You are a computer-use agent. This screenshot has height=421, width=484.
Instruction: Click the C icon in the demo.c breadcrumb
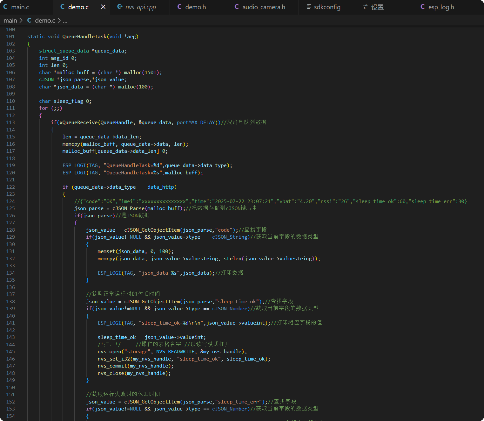click(x=29, y=20)
